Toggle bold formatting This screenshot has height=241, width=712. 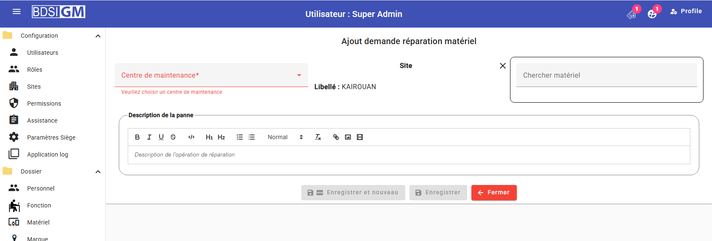[x=137, y=137]
